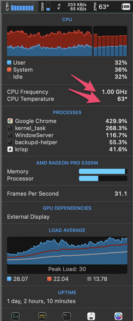
Task: Click the CPU usage history graph
Action: (x=49, y=41)
